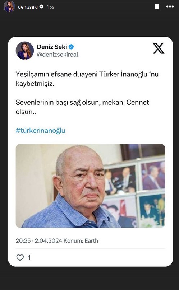The height and width of the screenshot is (290, 179).
Task: Click the verified badge beside denizseki
Action: tap(41, 7)
